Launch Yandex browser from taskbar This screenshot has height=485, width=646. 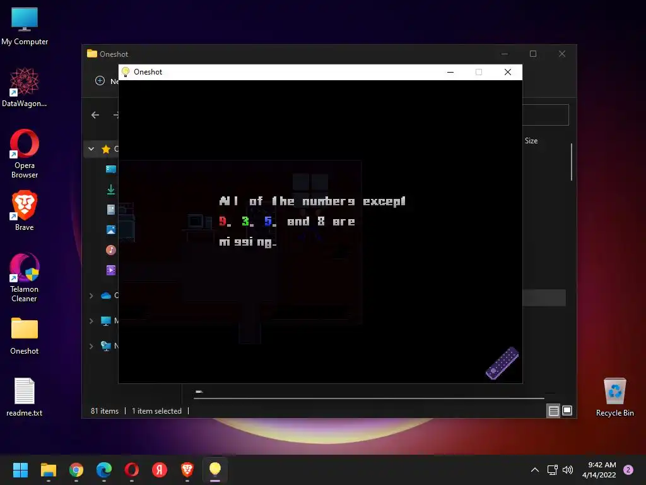pyautogui.click(x=160, y=470)
